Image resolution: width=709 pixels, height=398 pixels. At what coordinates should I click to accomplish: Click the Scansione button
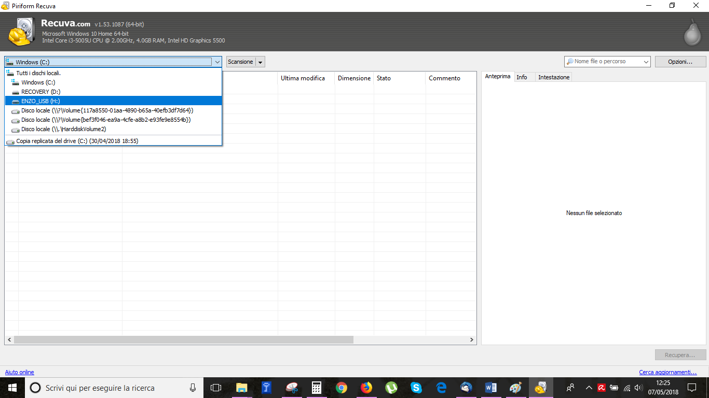click(241, 62)
